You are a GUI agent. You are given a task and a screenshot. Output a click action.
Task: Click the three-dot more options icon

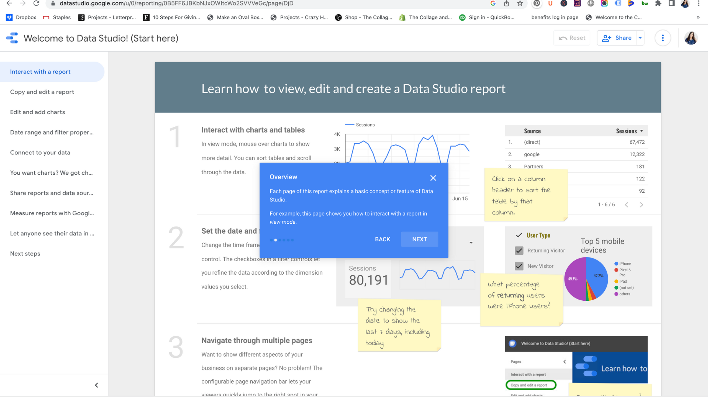click(x=662, y=38)
